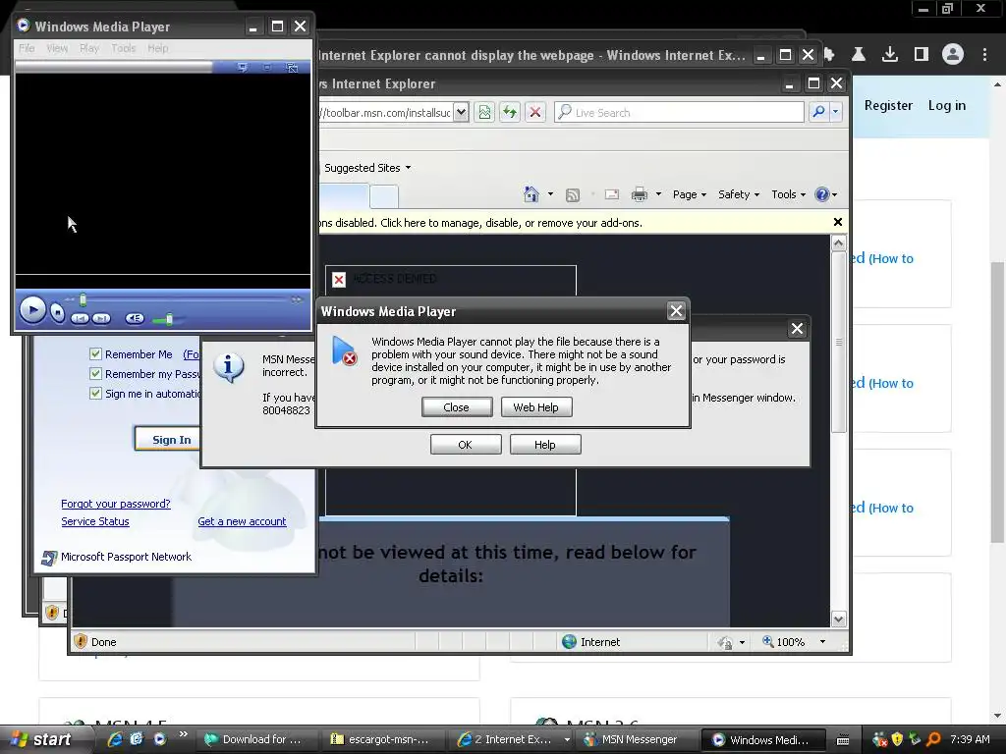Viewport: 1006px width, 754px height.
Task: Click the Home icon in IE command bar
Action: 531,193
